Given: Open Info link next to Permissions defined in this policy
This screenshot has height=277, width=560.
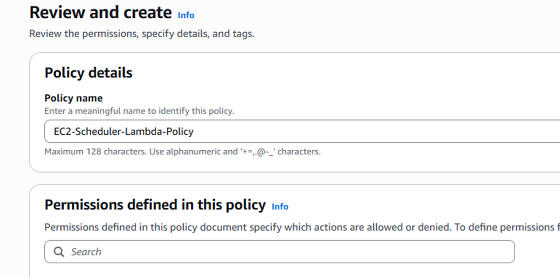Looking at the screenshot, I should [280, 206].
